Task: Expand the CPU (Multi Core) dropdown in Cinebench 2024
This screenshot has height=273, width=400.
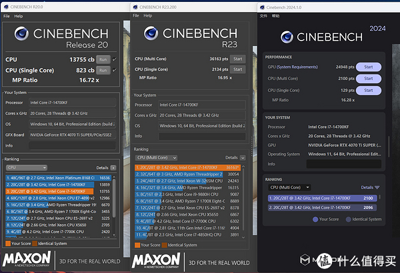Action: coord(288,187)
